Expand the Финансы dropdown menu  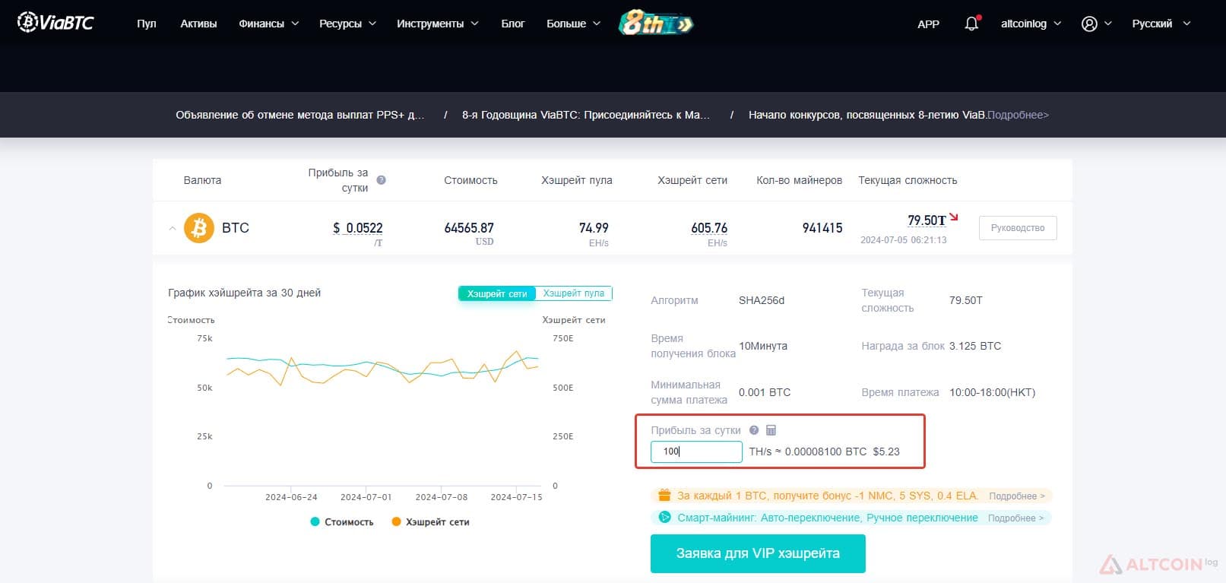269,24
